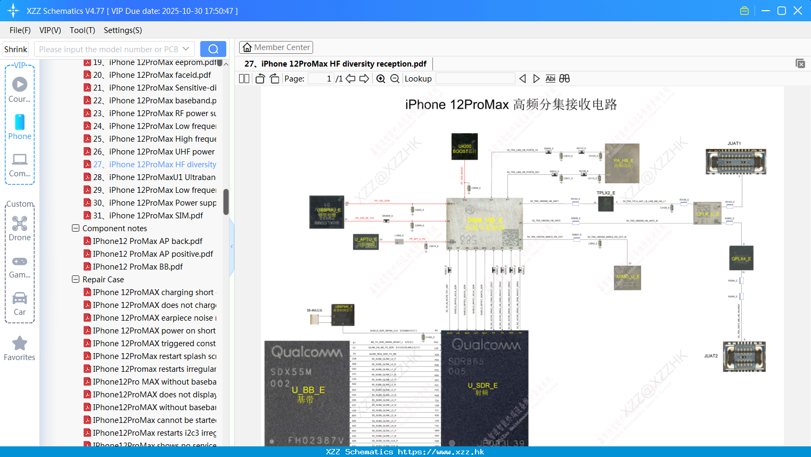Open 31 iPhone 12ProMax SIM.pdf

[x=144, y=216]
